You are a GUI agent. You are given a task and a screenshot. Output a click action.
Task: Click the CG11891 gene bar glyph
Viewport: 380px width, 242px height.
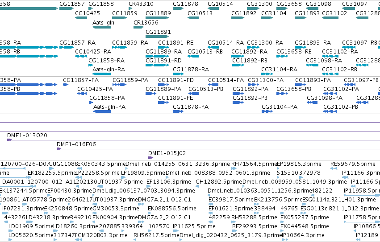tap(157, 37)
